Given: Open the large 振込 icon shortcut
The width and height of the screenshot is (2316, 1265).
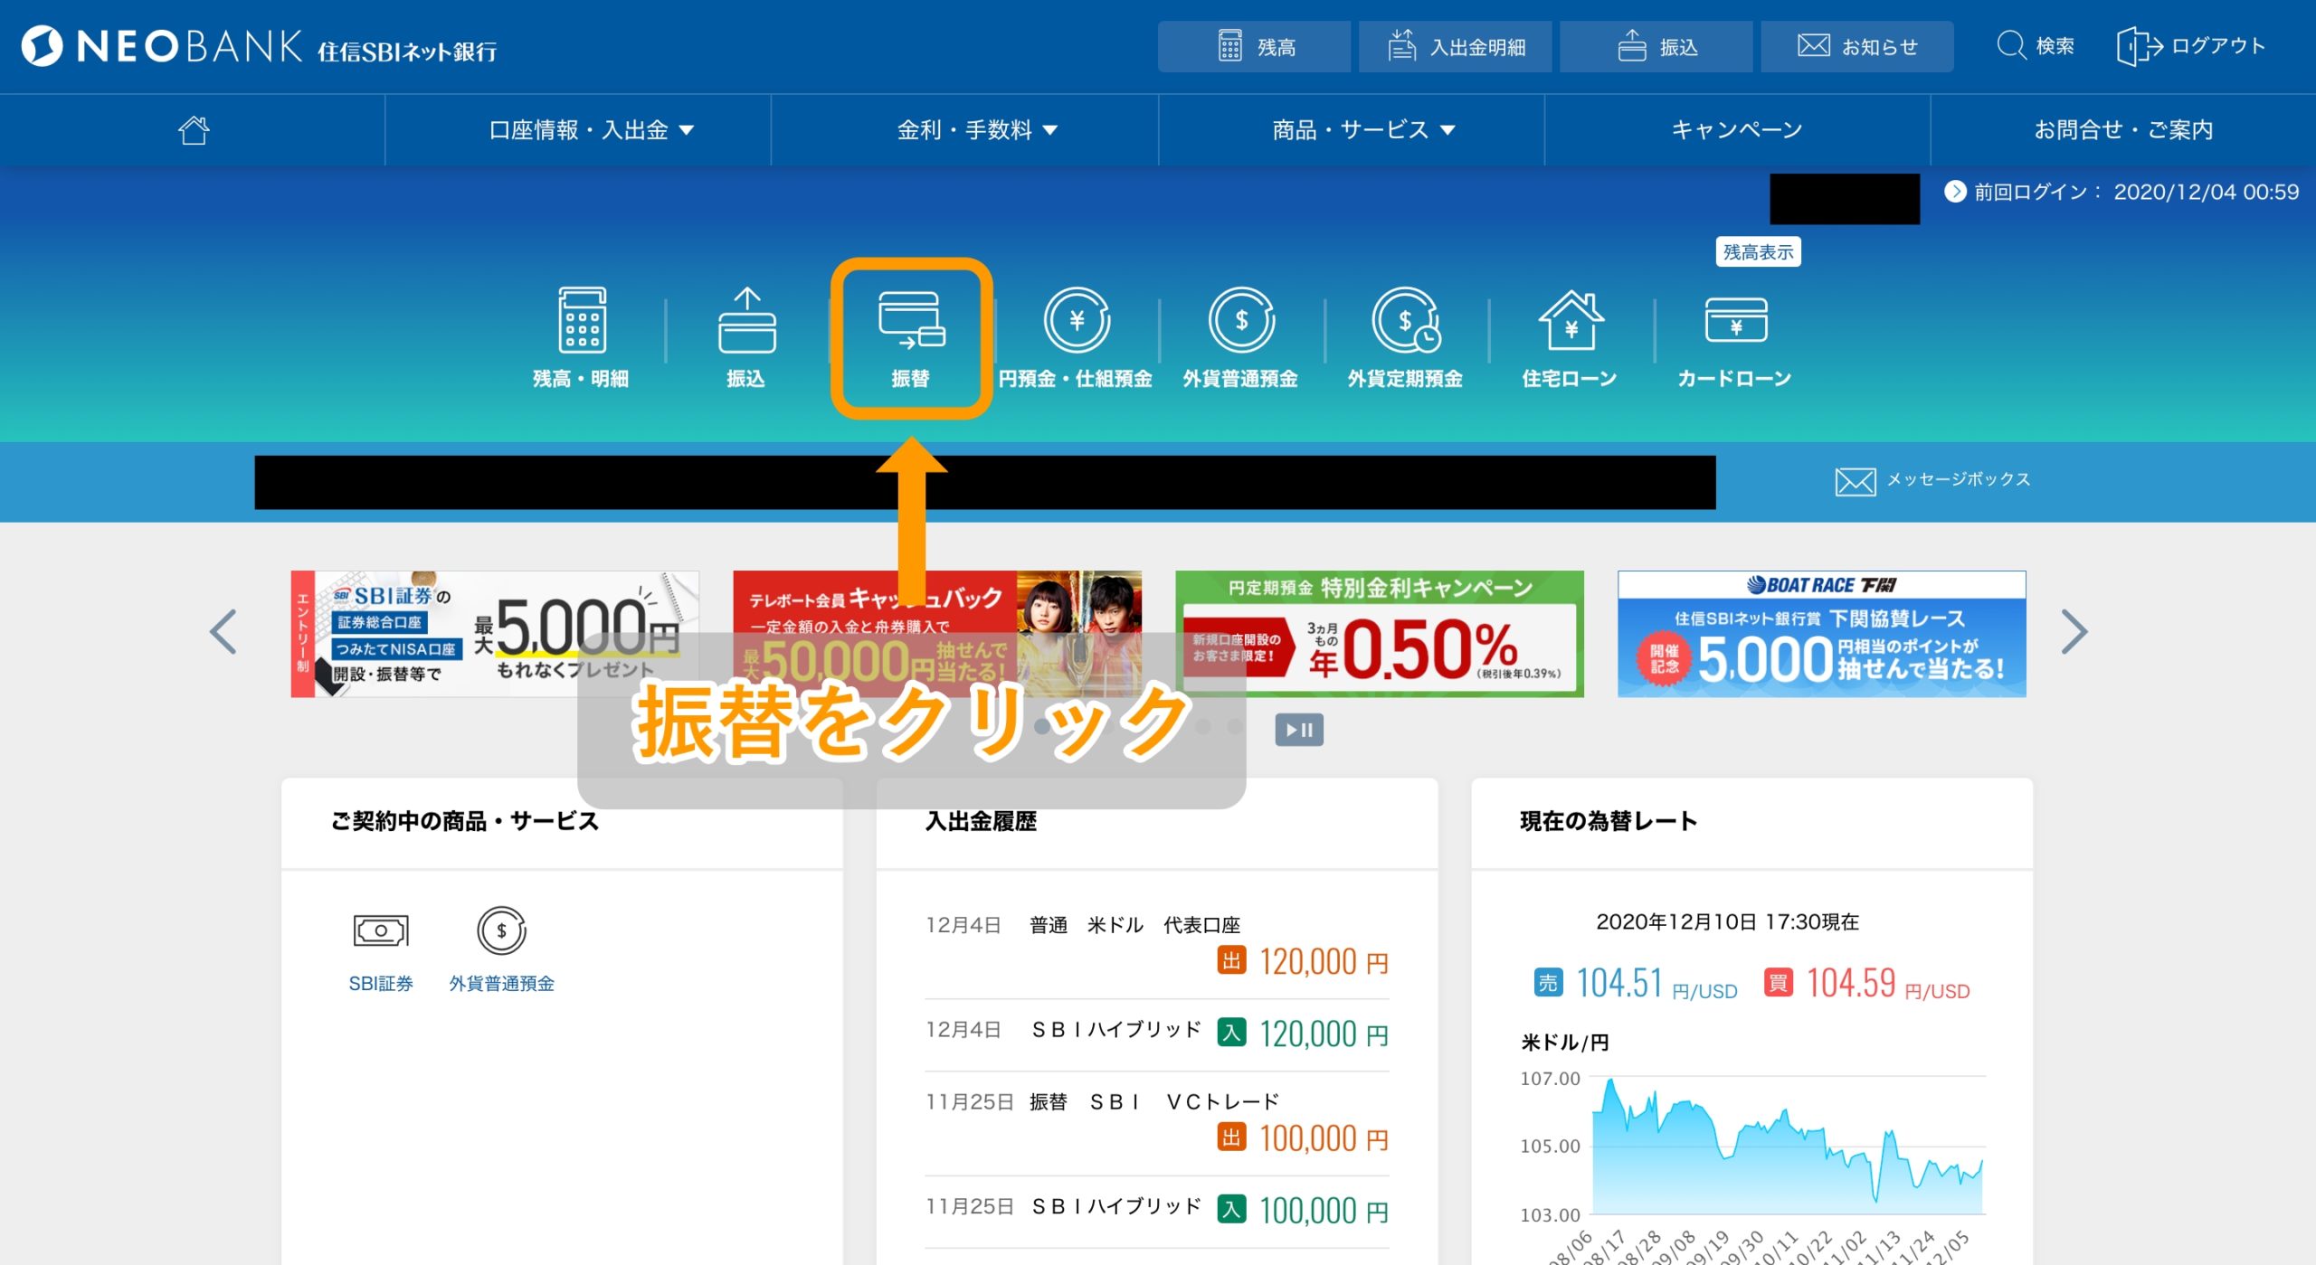Looking at the screenshot, I should (746, 336).
